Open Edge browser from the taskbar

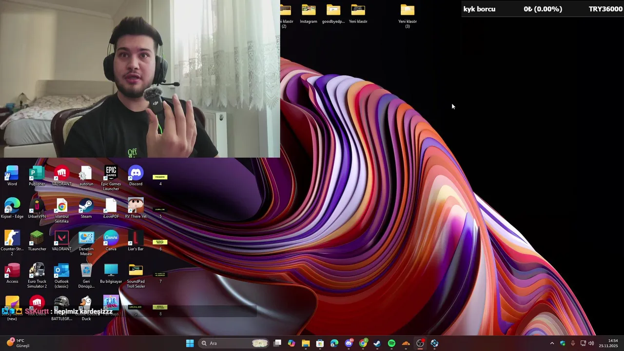(x=334, y=343)
